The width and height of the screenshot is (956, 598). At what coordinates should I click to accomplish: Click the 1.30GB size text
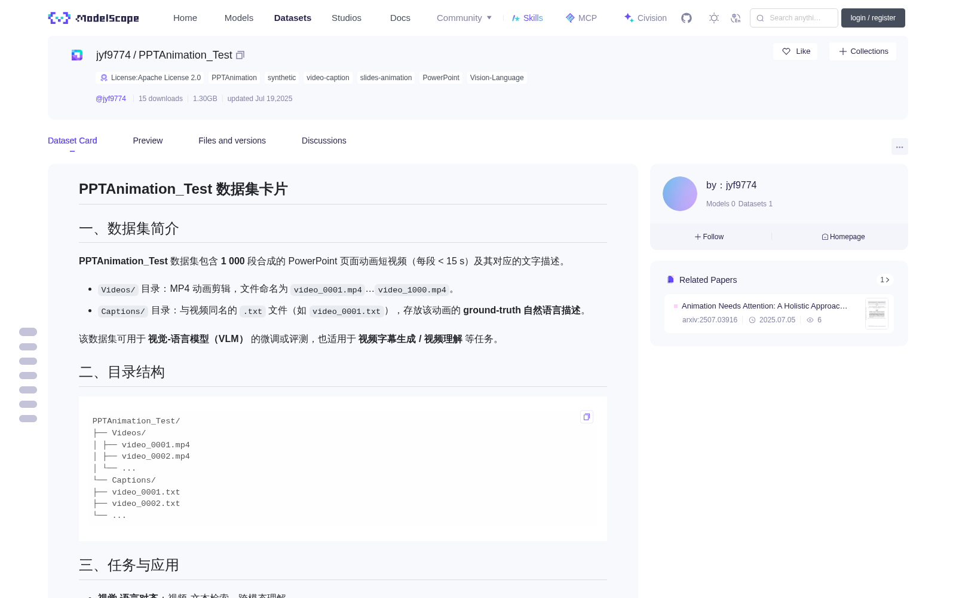click(x=205, y=99)
